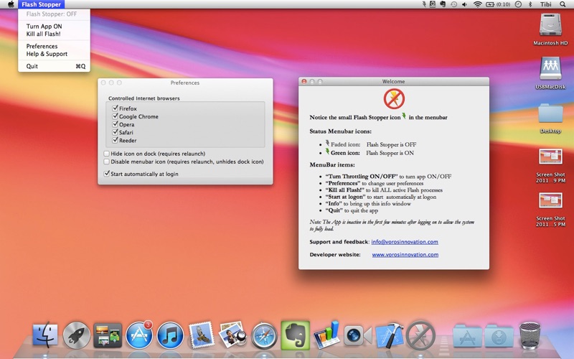Click the Flash Stopper logo in Welcome window
Screen dimensions: 574x359
pyautogui.click(x=394, y=98)
